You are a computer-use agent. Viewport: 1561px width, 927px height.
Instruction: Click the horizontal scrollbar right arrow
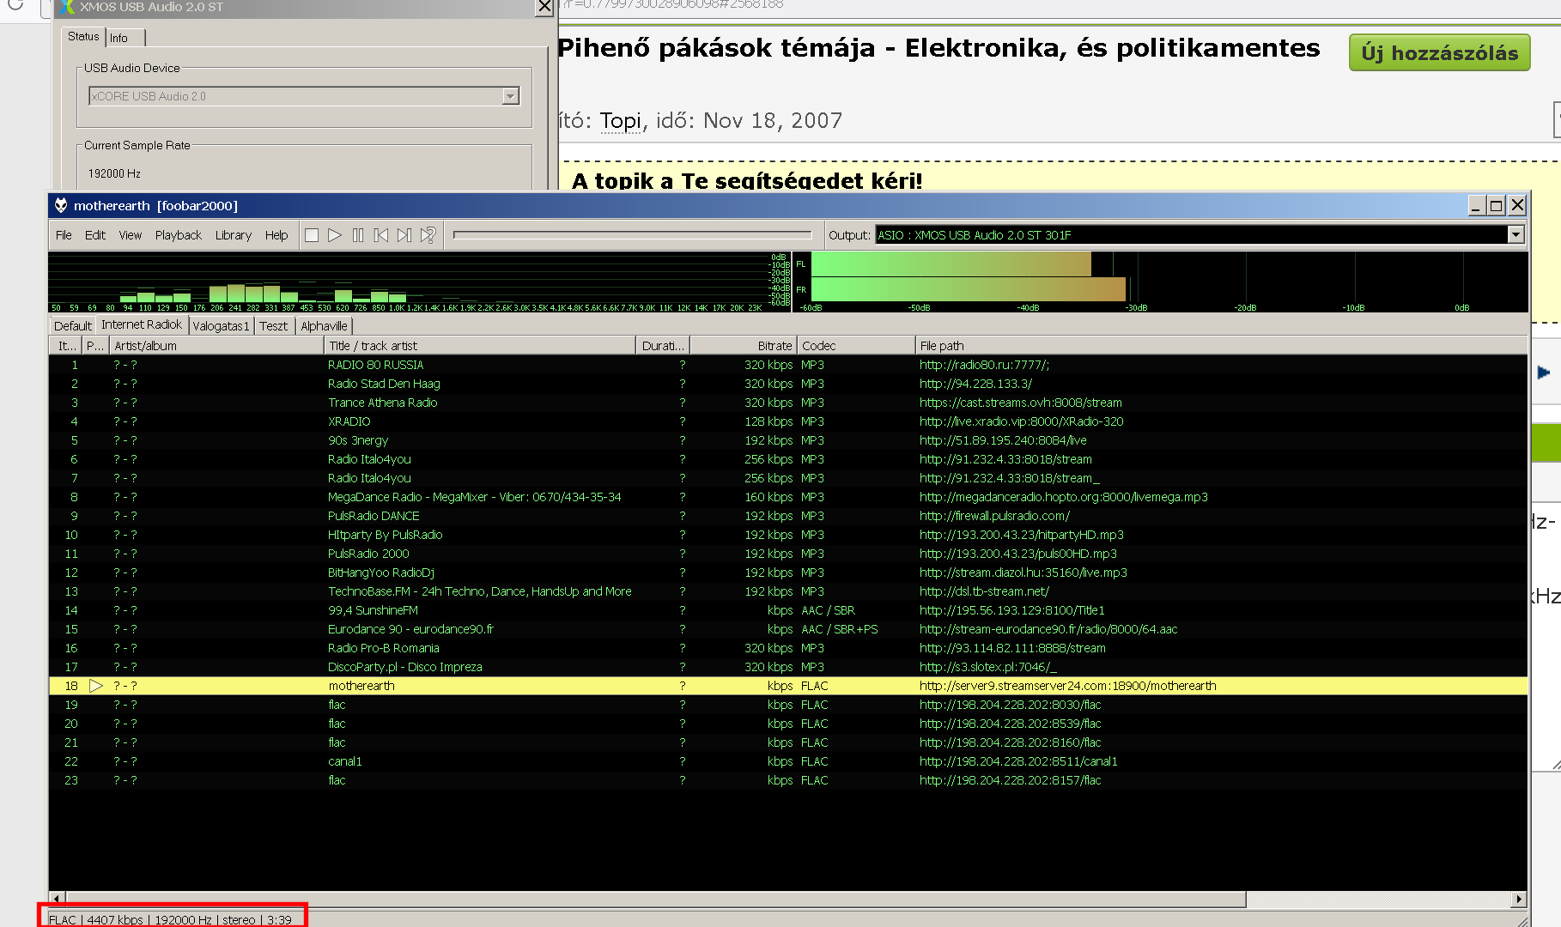pos(1519,900)
